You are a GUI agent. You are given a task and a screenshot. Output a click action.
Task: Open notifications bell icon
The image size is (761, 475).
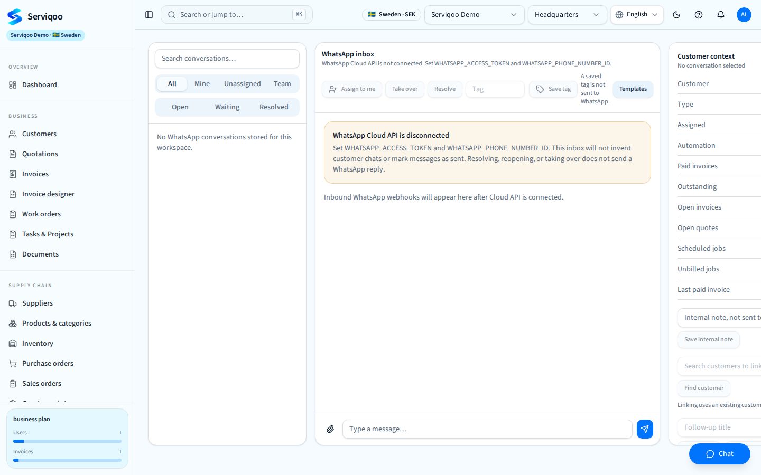(x=721, y=15)
